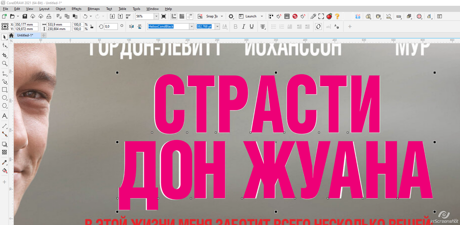Toggle Bold text formatting
The width and height of the screenshot is (460, 225).
236,27
